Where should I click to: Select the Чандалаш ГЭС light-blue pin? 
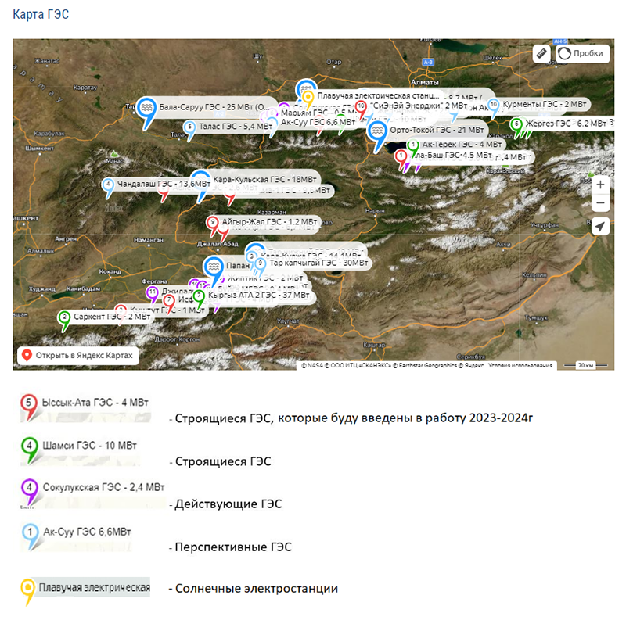pyautogui.click(x=108, y=184)
